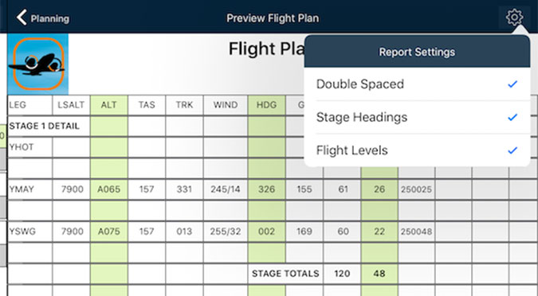Select the Double Spaced option label
The height and width of the screenshot is (296, 538).
coord(360,84)
